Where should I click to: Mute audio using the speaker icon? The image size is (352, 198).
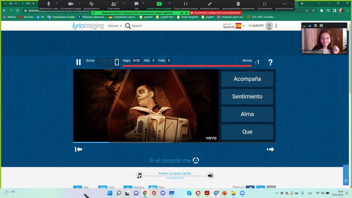point(210,176)
